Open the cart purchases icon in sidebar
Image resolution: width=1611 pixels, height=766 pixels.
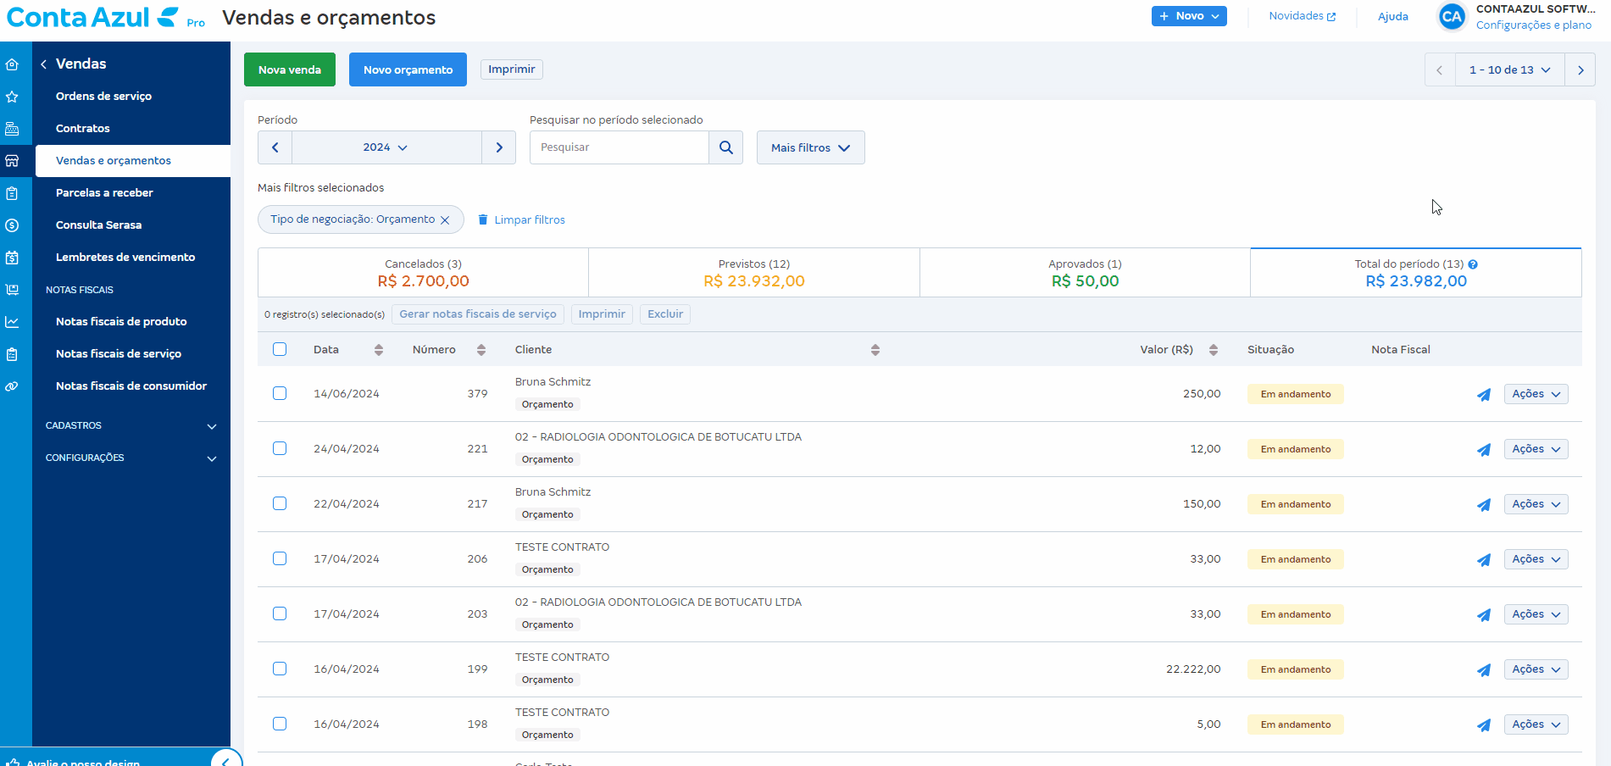click(12, 290)
